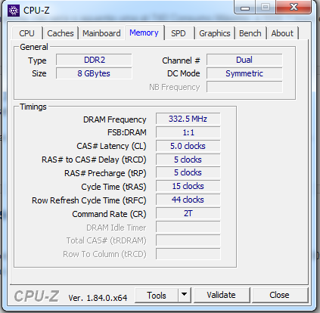Open the Tools dropdown arrow
320x313 pixels.
pyautogui.click(x=185, y=295)
